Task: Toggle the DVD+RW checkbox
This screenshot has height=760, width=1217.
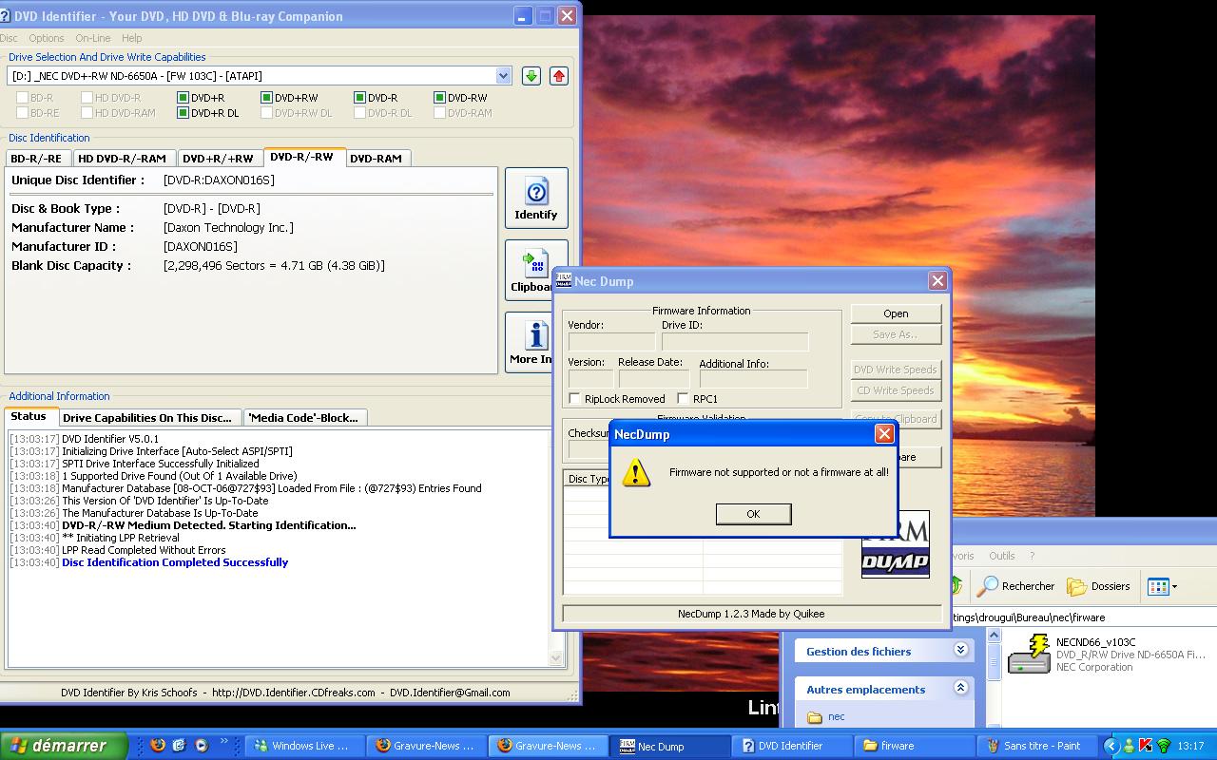Action: [x=266, y=98]
